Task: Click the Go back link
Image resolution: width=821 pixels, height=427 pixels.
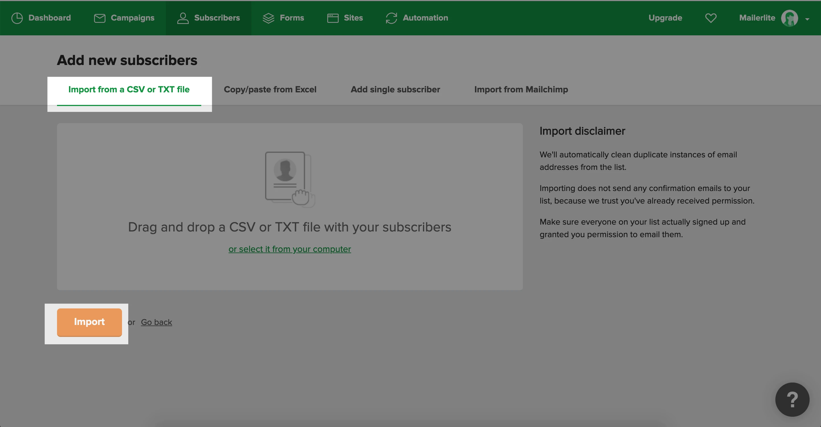Action: tap(156, 322)
